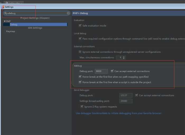Toggle Zend Debugger Can accept external connections
Viewport: 185px width, 135px height.
point(137,95)
